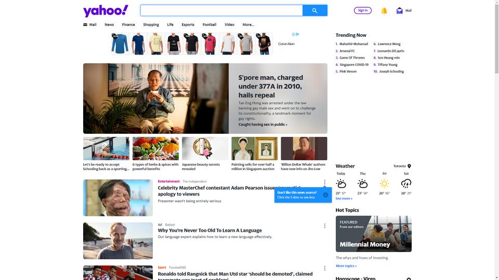Click the Calvin Klein ad label
The height and width of the screenshot is (280, 499).
click(x=286, y=44)
